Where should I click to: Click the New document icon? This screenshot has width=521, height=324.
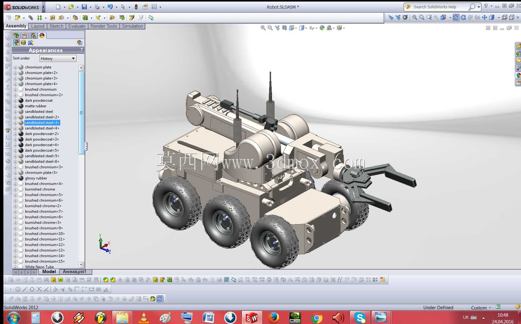58,7
